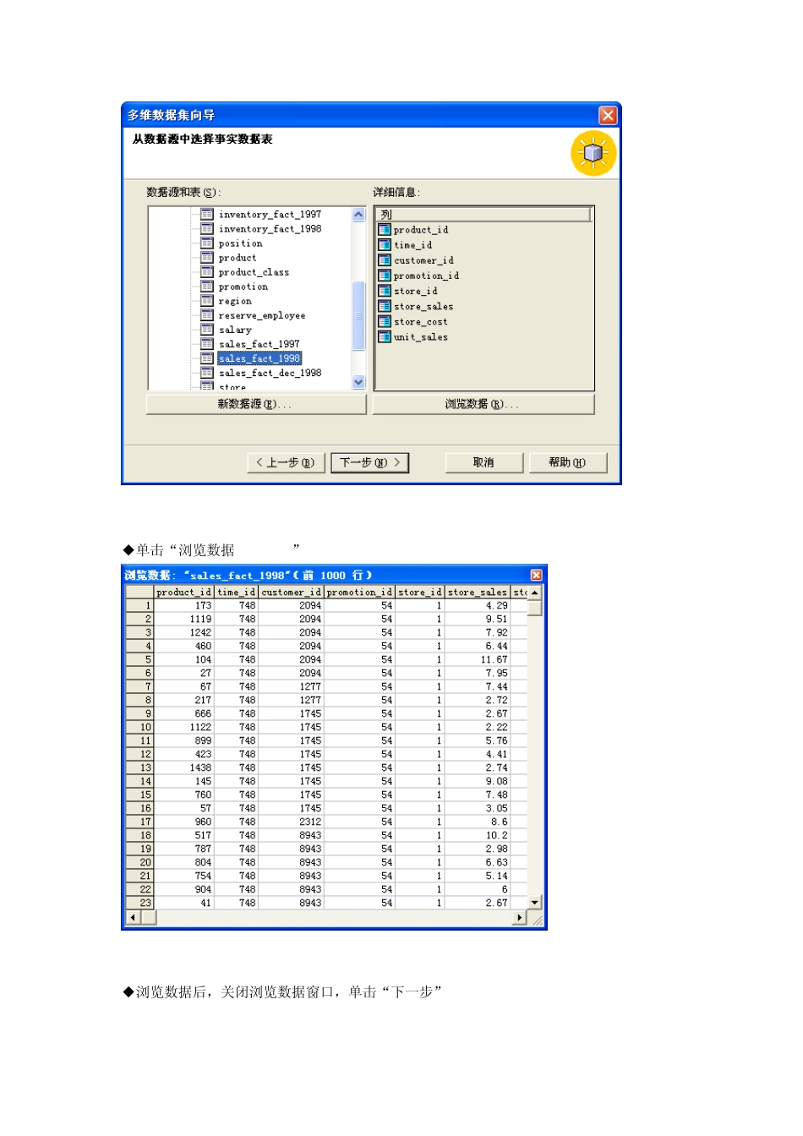Click the customer_id column icon
The width and height of the screenshot is (803, 1136).
pos(385,260)
